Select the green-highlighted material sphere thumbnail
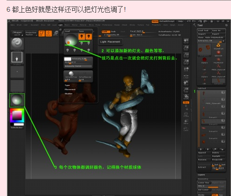231x196 pixels. pyautogui.click(x=17, y=100)
